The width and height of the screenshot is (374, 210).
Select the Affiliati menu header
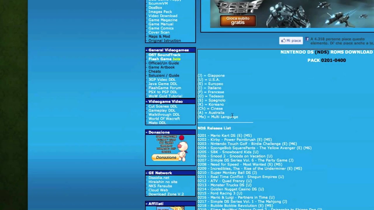click(x=170, y=204)
